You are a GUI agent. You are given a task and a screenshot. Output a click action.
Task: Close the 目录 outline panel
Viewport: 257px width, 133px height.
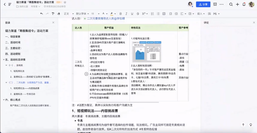click(53, 23)
